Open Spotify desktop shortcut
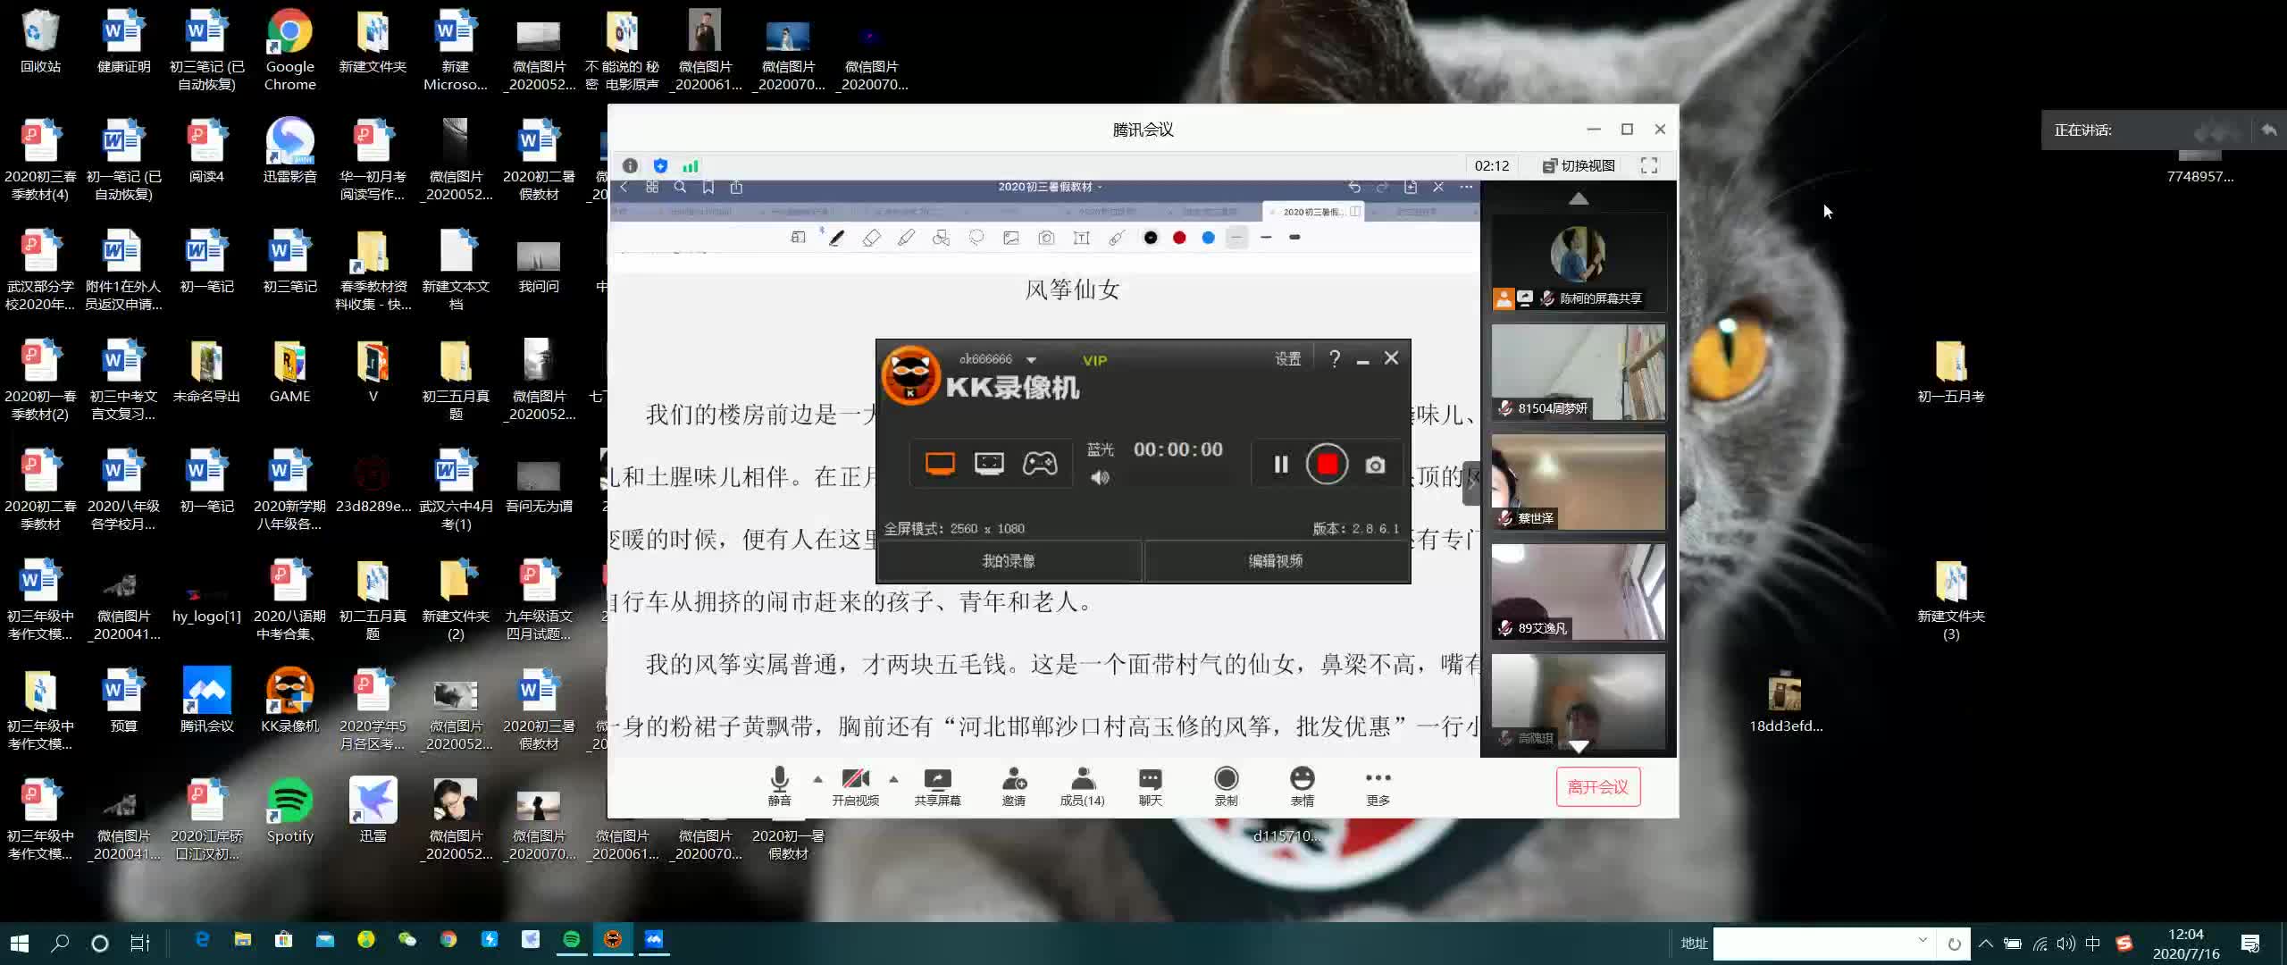The width and height of the screenshot is (2287, 965). (x=289, y=810)
